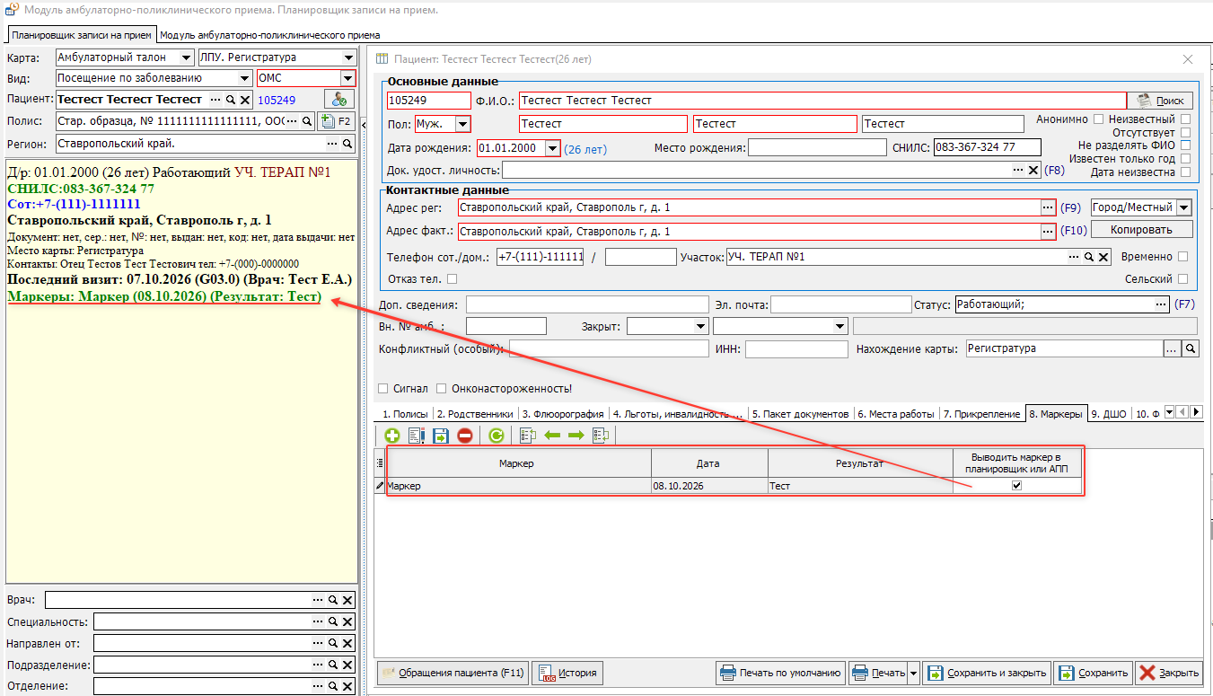Refresh the markers list with the green circular arrow
The width and height of the screenshot is (1213, 696).
coord(496,436)
